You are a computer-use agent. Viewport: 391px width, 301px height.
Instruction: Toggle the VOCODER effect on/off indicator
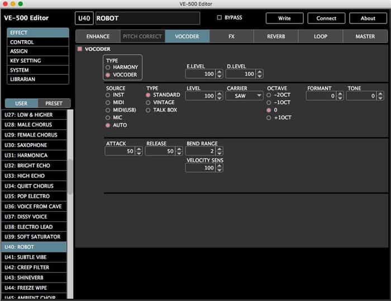point(80,48)
